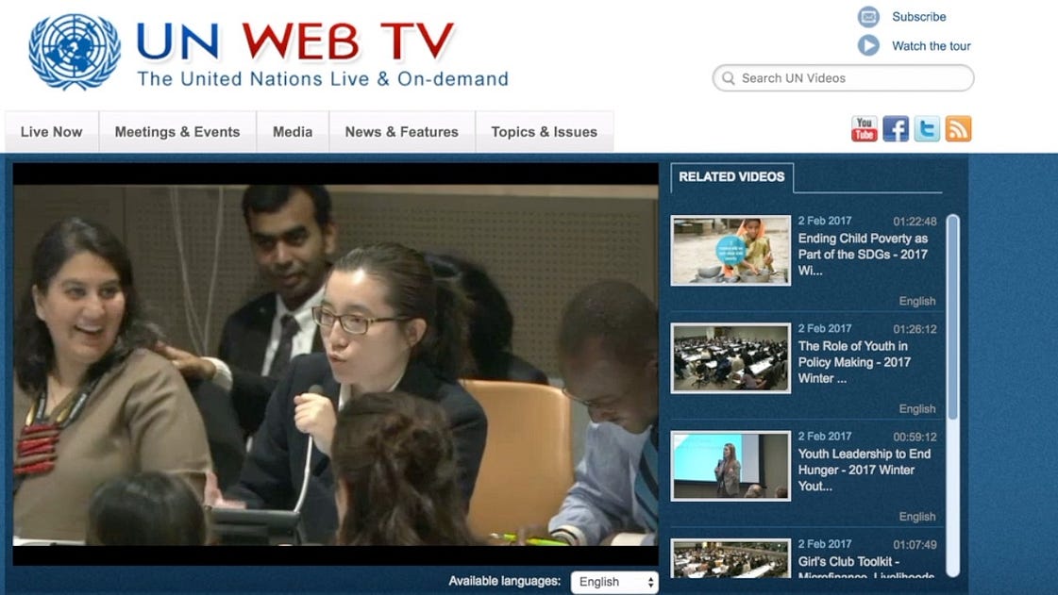
Task: Click the UN emblem logo
Action: pos(75,51)
